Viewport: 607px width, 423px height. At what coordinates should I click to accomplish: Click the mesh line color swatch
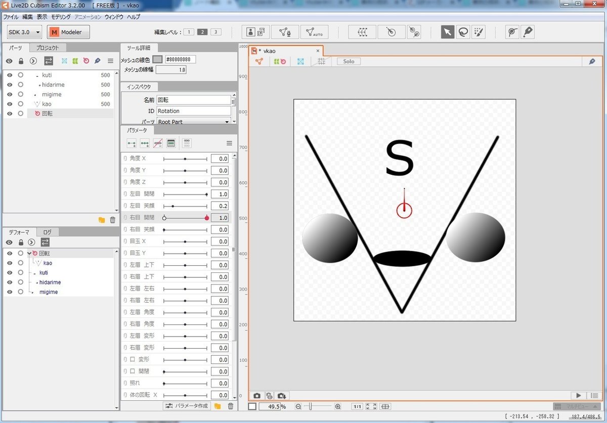pos(157,60)
